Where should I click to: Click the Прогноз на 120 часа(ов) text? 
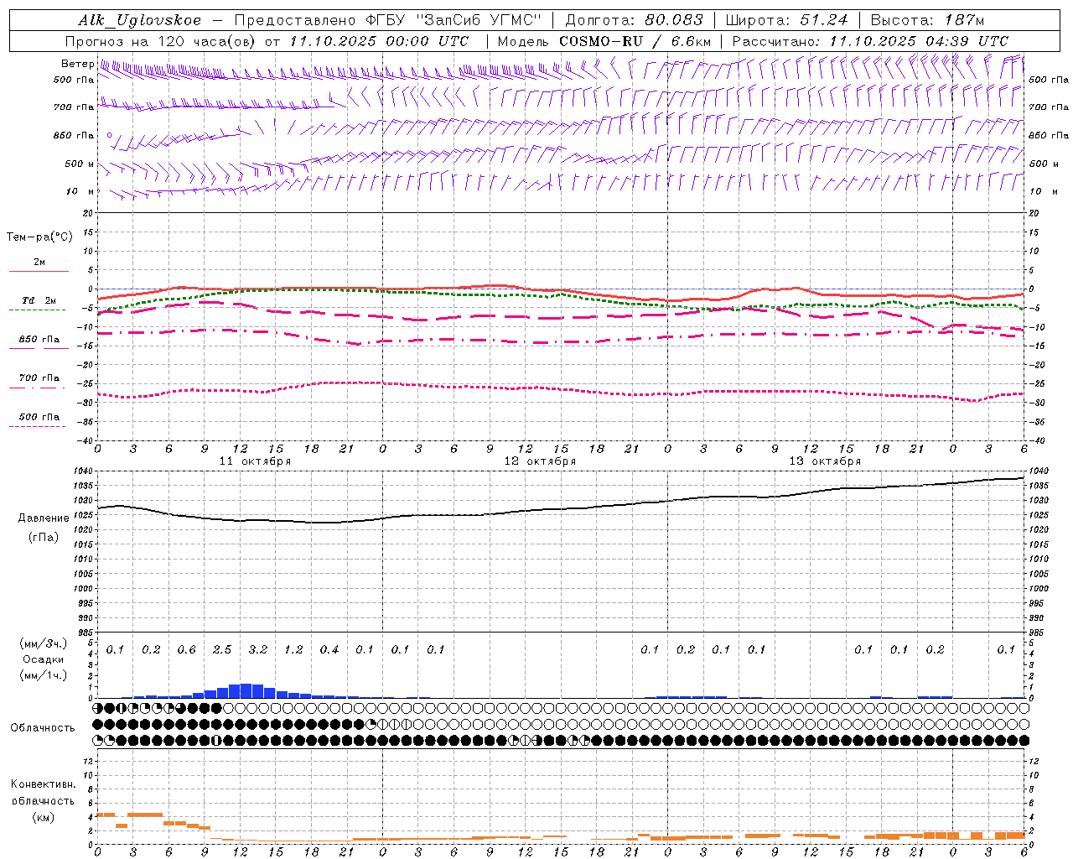(162, 41)
